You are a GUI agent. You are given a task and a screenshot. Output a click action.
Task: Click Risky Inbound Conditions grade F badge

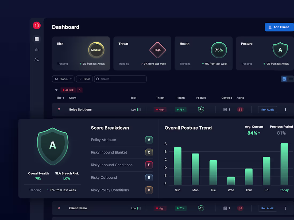coord(149,165)
